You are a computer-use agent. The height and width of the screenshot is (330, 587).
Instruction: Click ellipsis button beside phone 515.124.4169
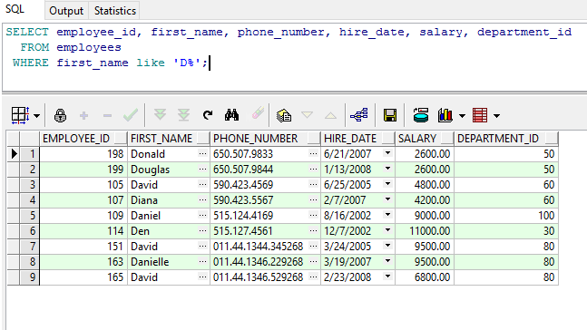pos(314,215)
